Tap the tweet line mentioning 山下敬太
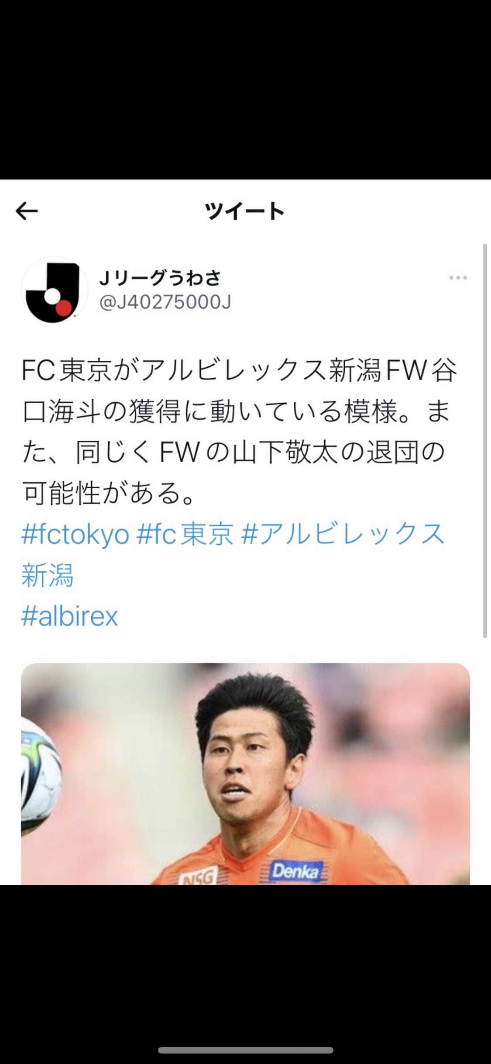Image resolution: width=491 pixels, height=1064 pixels. tap(233, 452)
